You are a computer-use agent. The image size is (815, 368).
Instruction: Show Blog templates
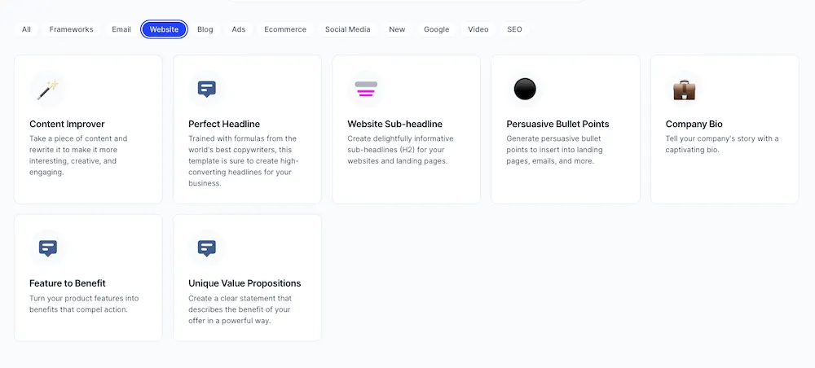[205, 29]
